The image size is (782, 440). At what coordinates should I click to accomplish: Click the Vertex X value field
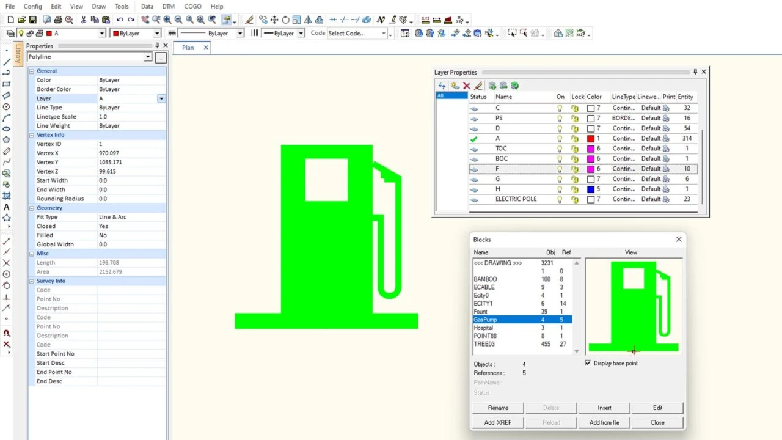pyautogui.click(x=131, y=153)
